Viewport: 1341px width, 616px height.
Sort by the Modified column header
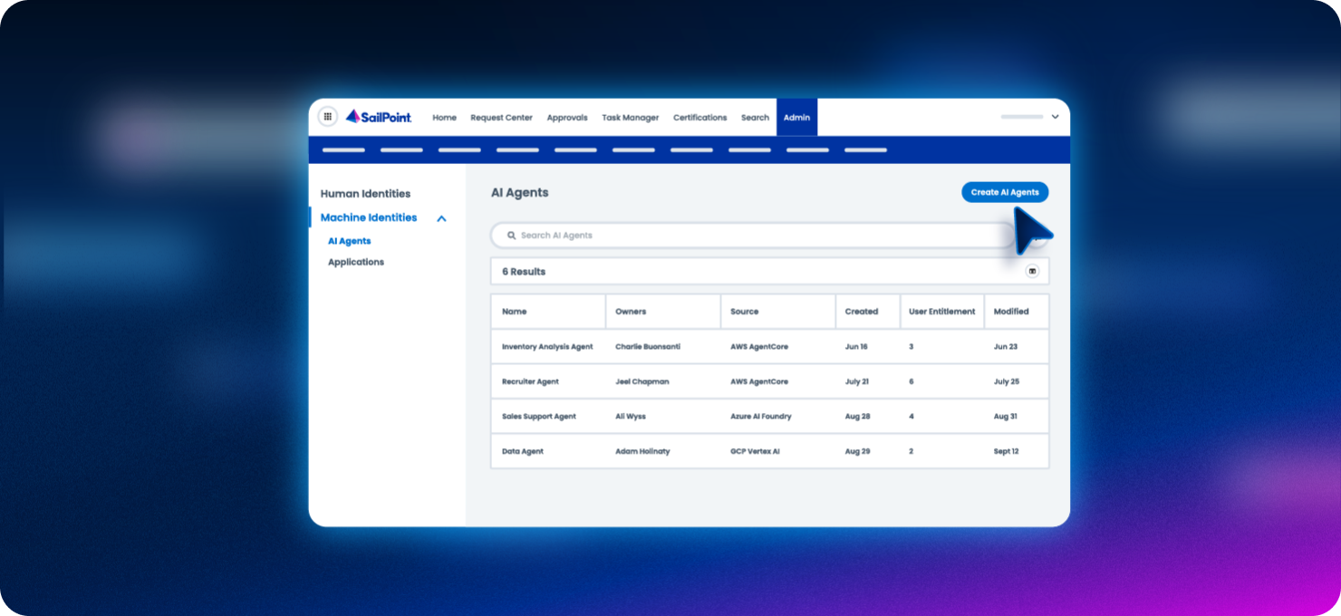pyautogui.click(x=1011, y=312)
